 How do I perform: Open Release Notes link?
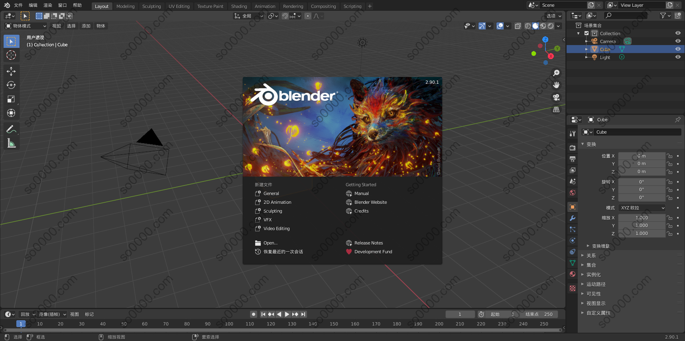368,243
